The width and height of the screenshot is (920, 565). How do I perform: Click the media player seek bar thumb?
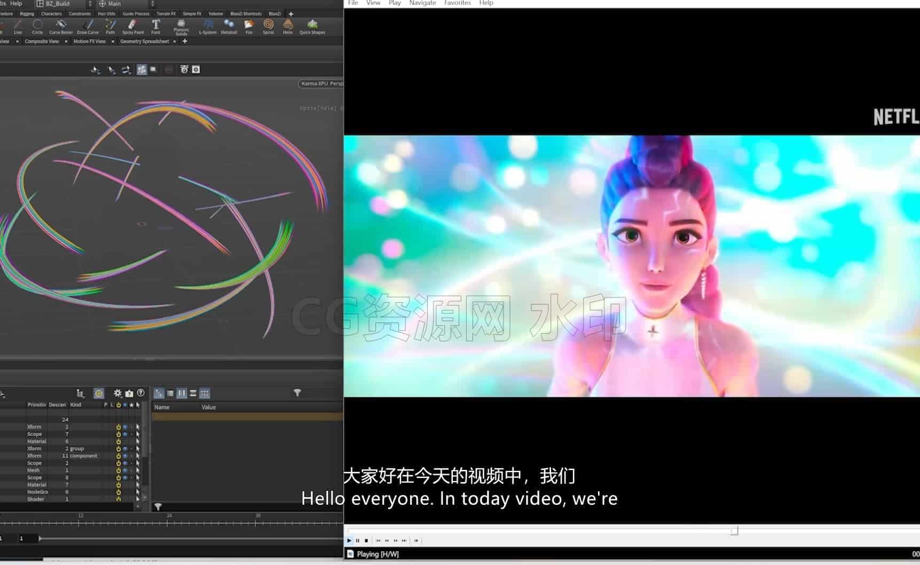734,530
